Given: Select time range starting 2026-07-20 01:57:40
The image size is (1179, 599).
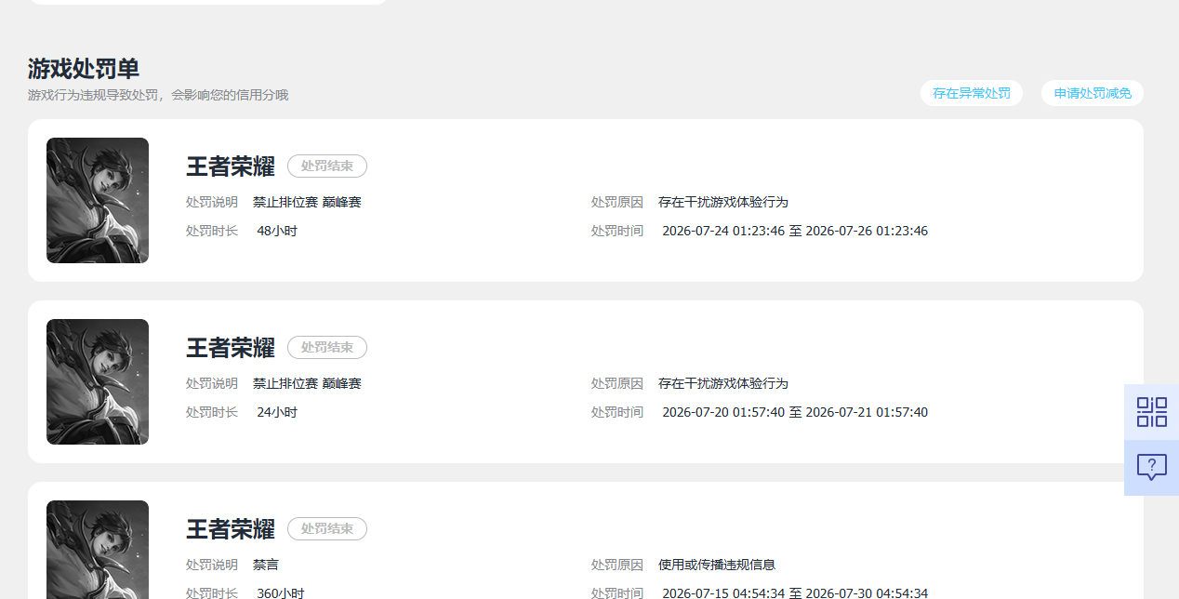Looking at the screenshot, I should pos(795,412).
